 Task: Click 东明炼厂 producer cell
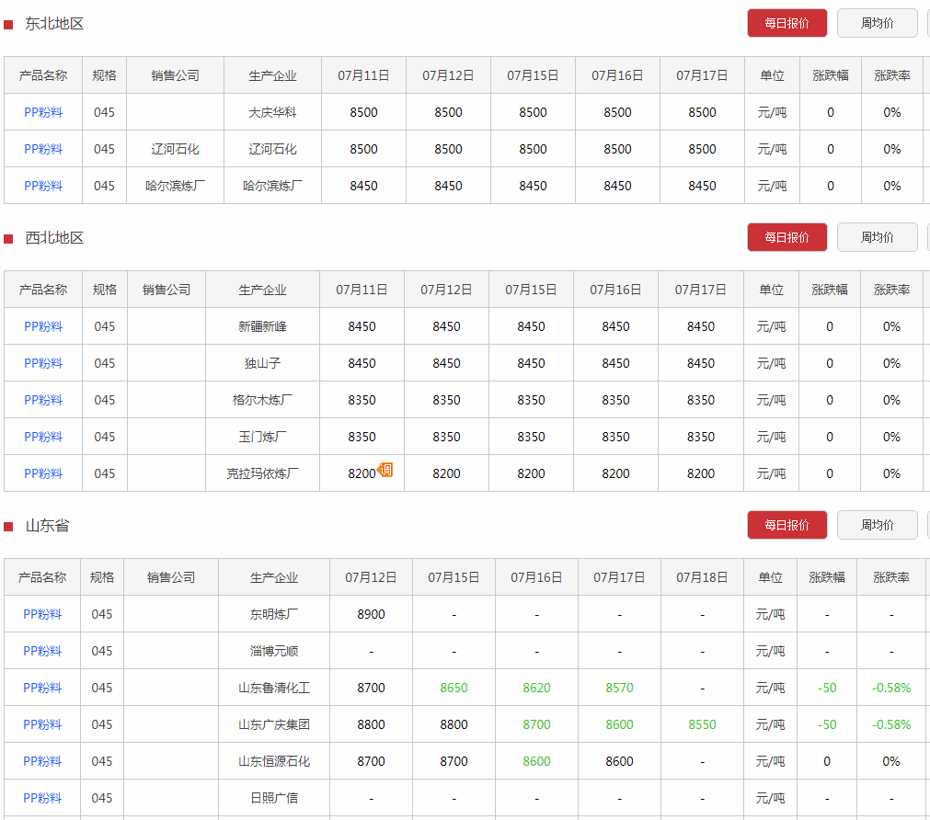click(274, 614)
